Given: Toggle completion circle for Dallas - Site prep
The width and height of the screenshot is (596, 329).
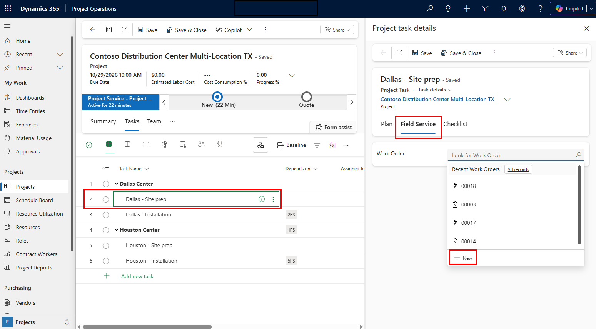Looking at the screenshot, I should (106, 199).
